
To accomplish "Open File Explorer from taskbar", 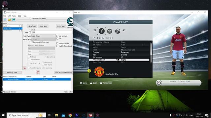I will click(x=56, y=115).
